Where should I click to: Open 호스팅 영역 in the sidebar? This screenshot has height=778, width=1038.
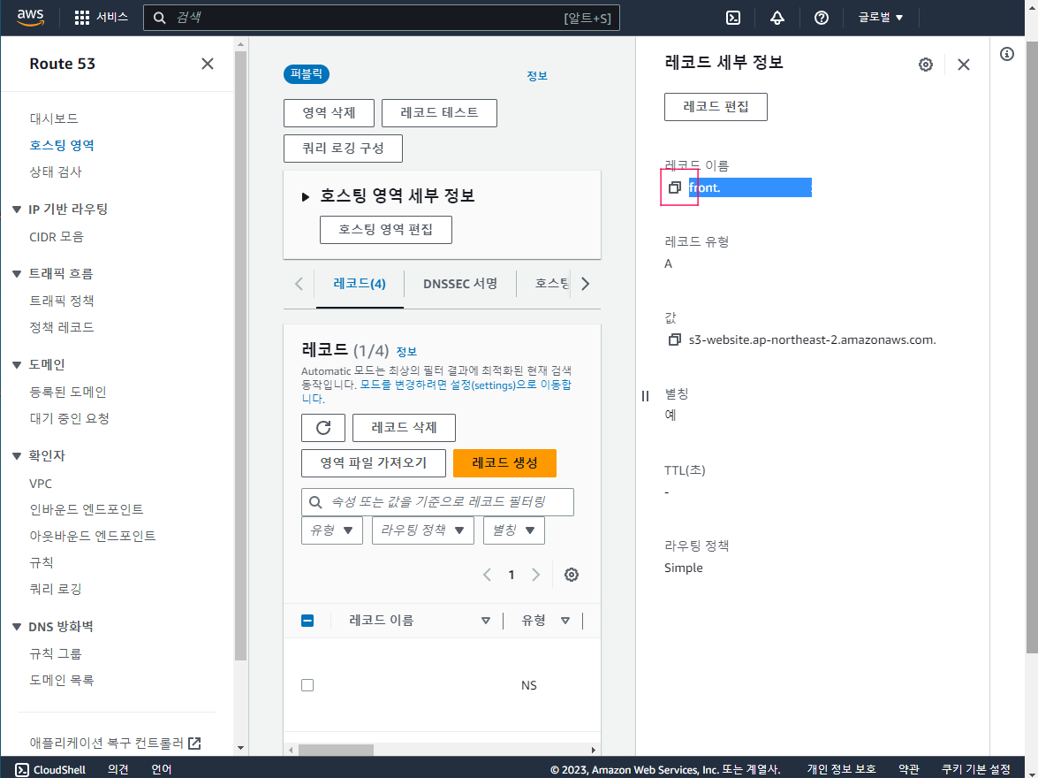pos(62,145)
